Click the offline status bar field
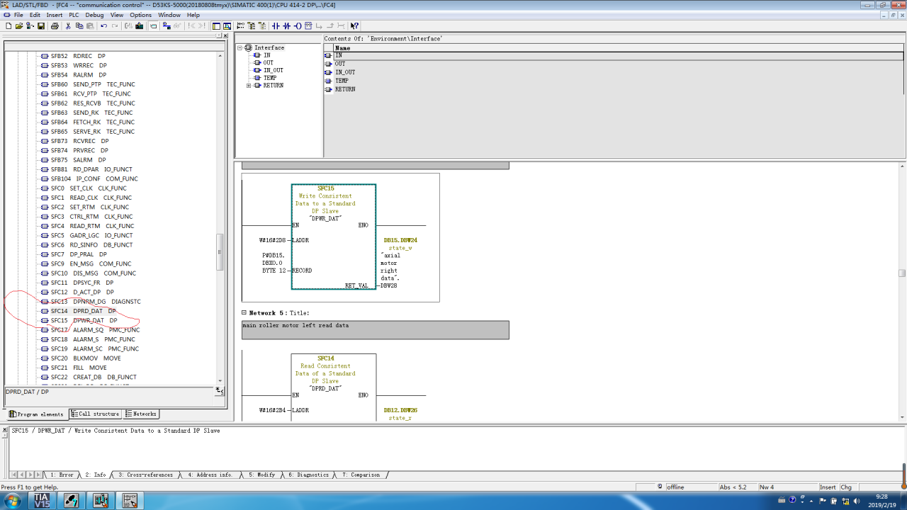Viewport: 907px width, 510px height. pyautogui.click(x=691, y=487)
